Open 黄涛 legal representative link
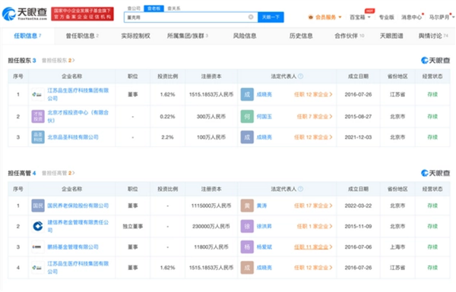Screen dimensions: 456x292 [261, 206]
